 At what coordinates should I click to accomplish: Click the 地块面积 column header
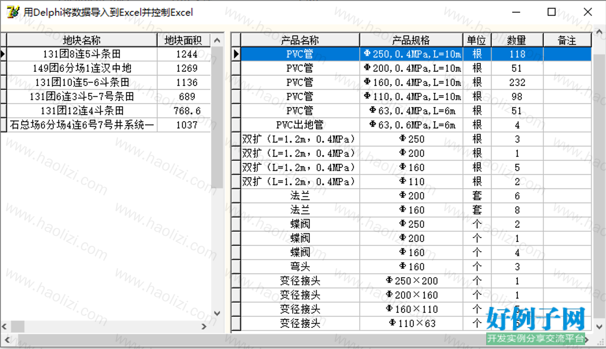coord(183,40)
